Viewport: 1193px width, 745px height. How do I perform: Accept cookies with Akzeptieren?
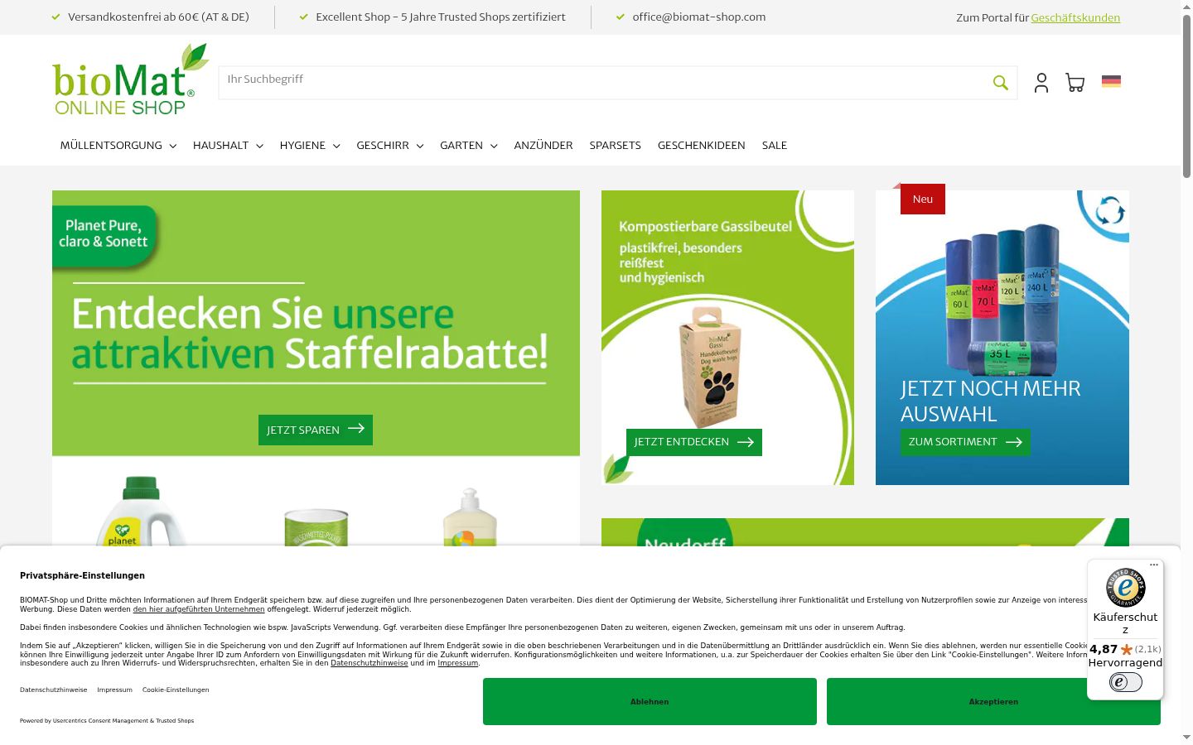pos(993,702)
